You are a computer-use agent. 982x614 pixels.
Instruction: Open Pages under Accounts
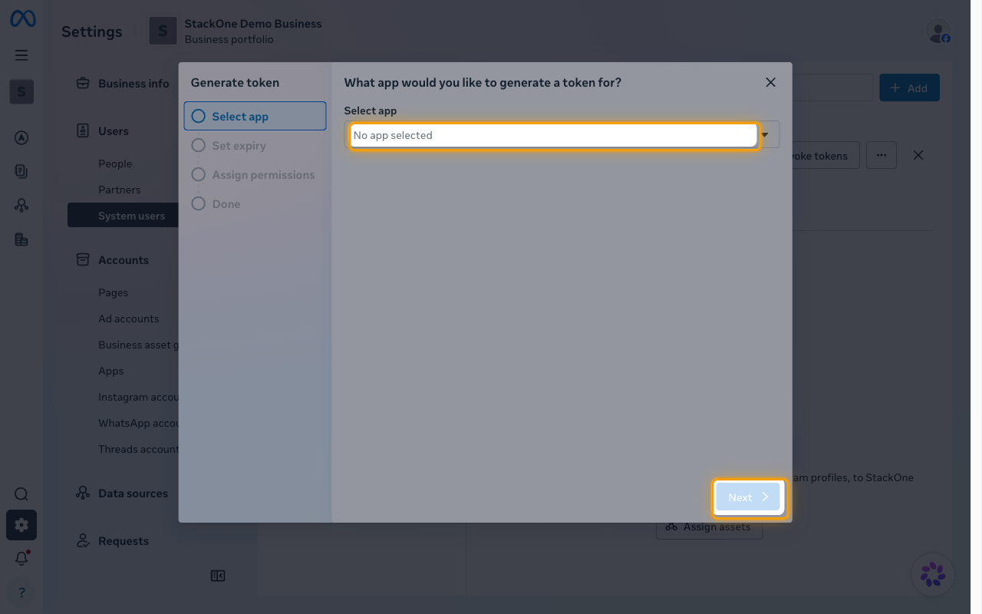[113, 292]
